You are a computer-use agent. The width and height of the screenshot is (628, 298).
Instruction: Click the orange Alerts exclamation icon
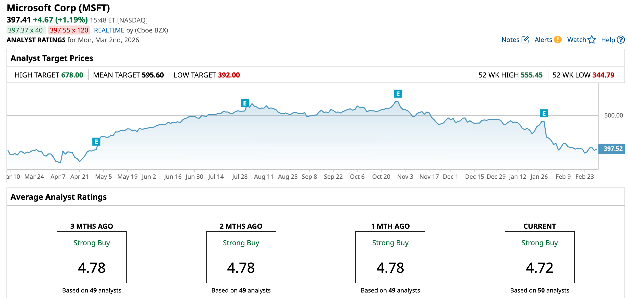(558, 40)
